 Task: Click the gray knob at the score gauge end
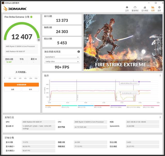39,40
